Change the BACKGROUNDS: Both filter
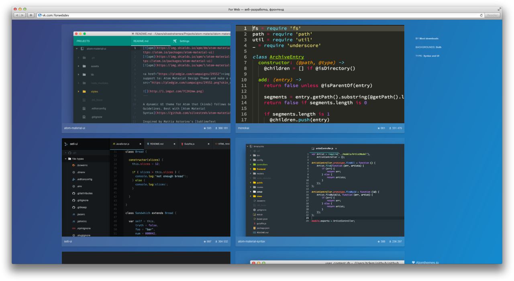Screen dimensions: 514x281 pos(428,47)
